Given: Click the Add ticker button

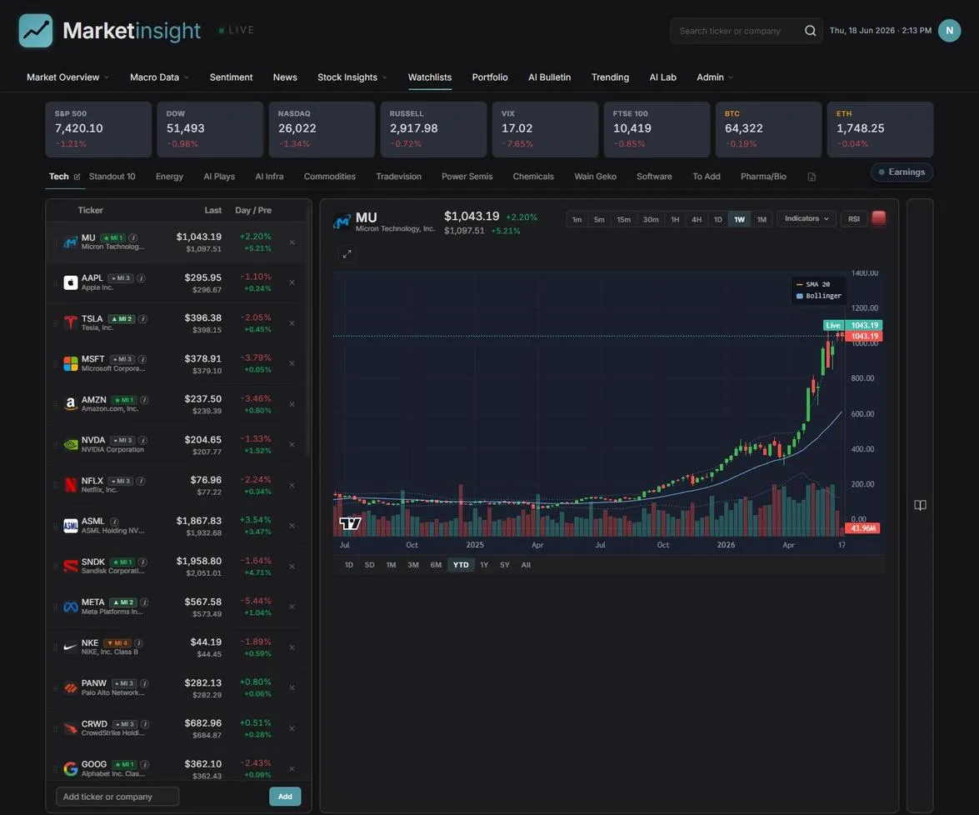Looking at the screenshot, I should coord(285,797).
